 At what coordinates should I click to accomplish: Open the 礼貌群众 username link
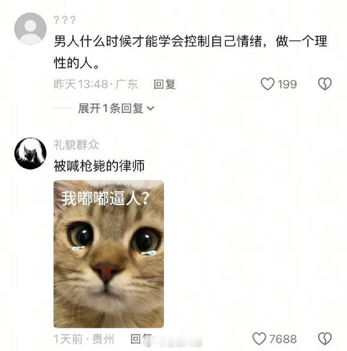pos(76,145)
